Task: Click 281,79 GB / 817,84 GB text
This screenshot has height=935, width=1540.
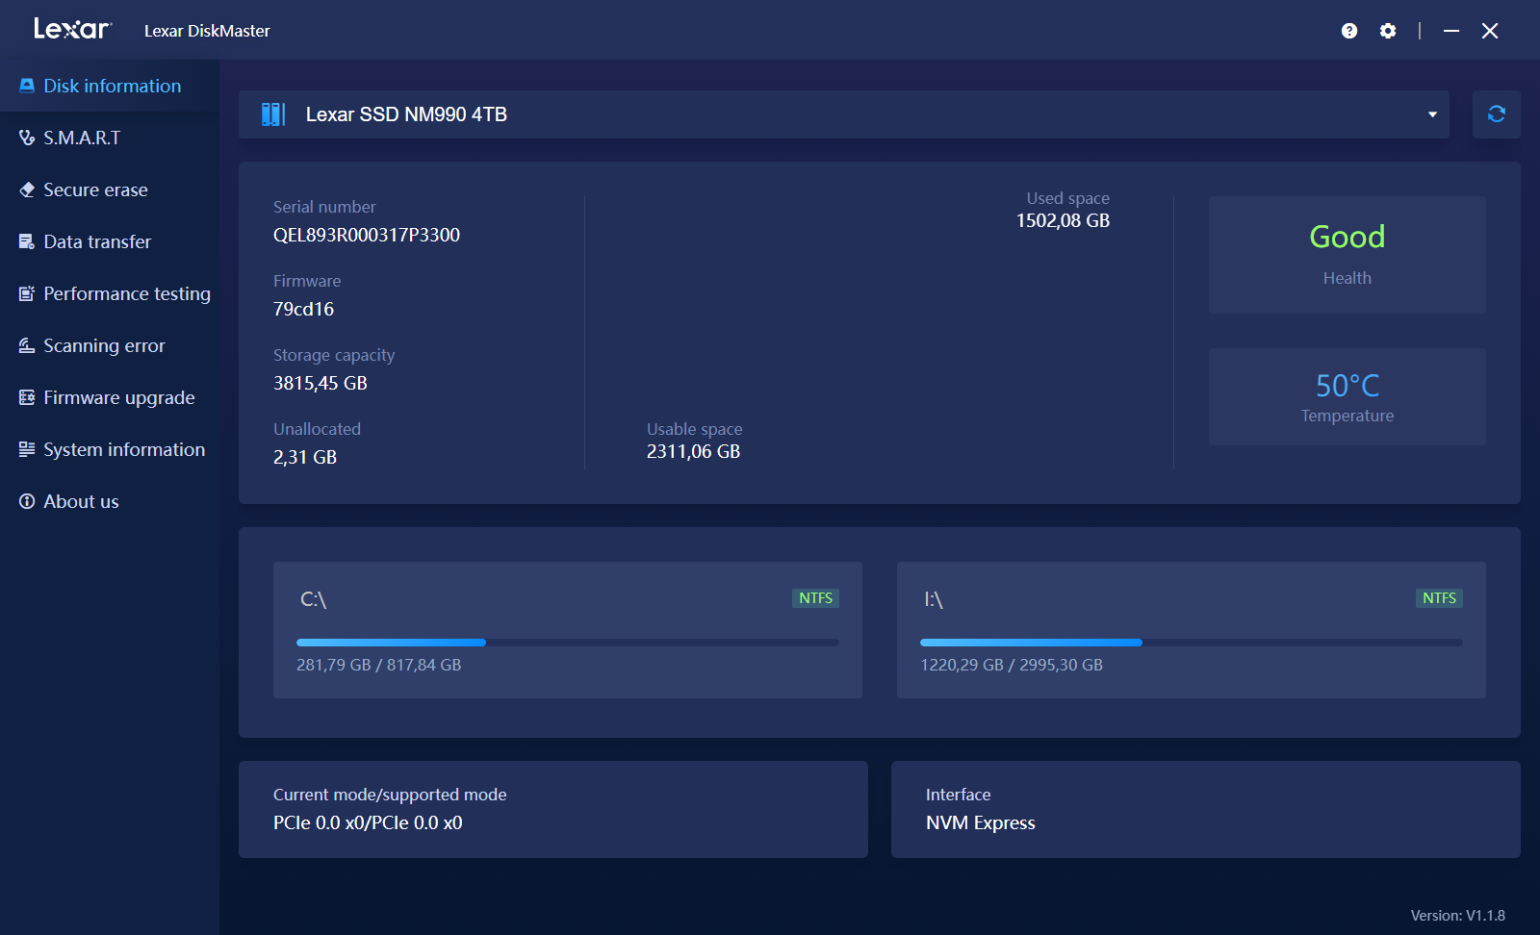Action: pyautogui.click(x=379, y=665)
